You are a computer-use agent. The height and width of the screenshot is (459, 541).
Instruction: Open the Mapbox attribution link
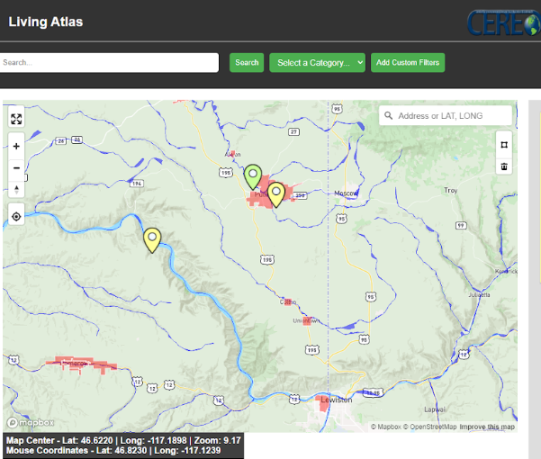point(386,427)
